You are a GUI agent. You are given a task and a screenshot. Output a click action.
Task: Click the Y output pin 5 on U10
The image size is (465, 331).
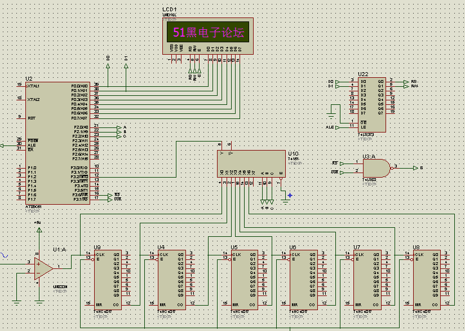[222, 145]
